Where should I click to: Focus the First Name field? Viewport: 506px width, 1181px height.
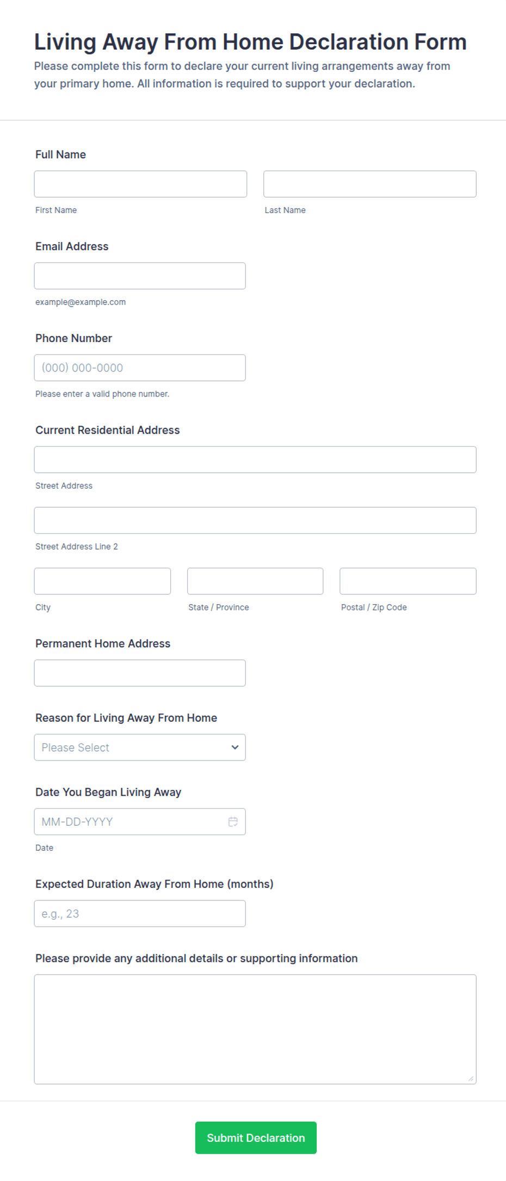coord(140,184)
